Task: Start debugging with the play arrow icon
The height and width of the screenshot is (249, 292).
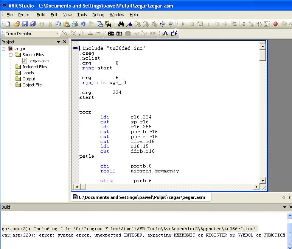Action: [183, 24]
